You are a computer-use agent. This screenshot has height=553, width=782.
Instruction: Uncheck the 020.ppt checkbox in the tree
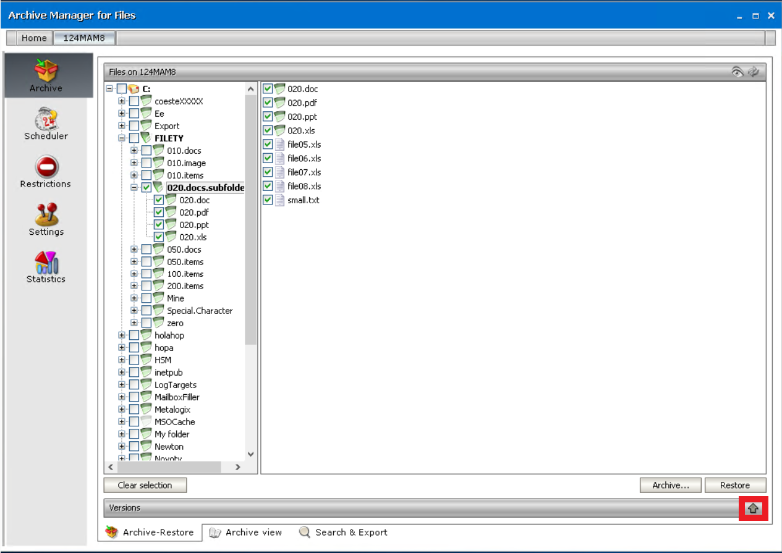159,224
